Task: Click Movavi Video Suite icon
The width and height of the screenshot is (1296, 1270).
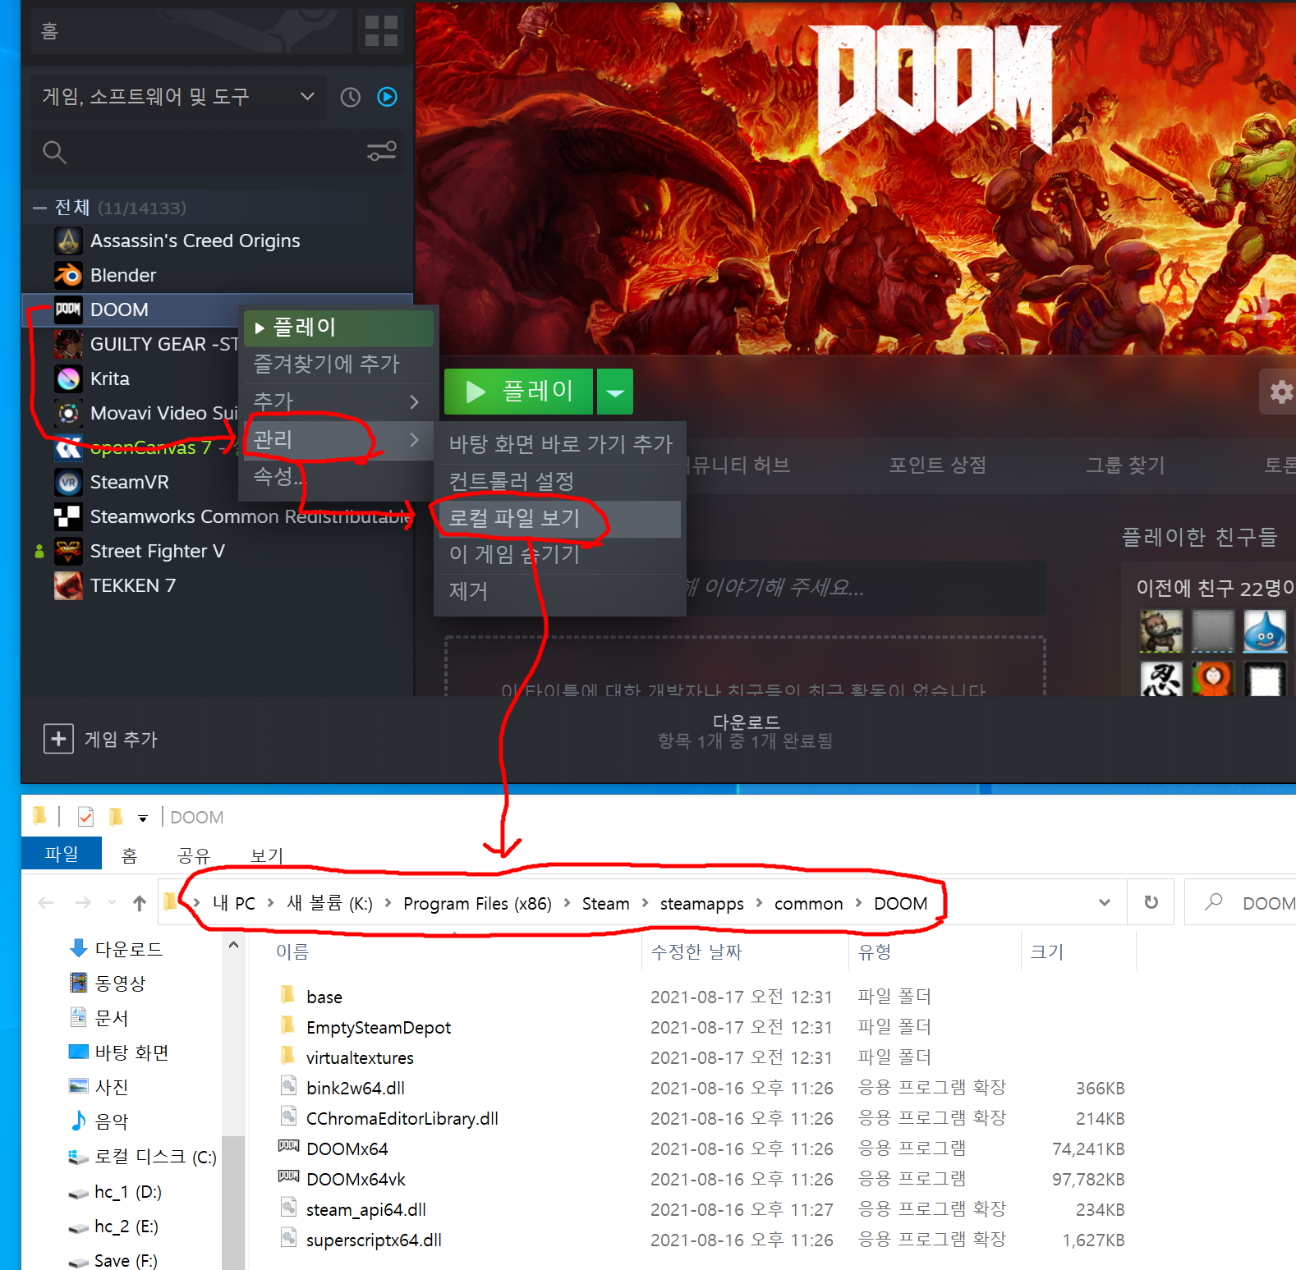Action: [x=68, y=413]
